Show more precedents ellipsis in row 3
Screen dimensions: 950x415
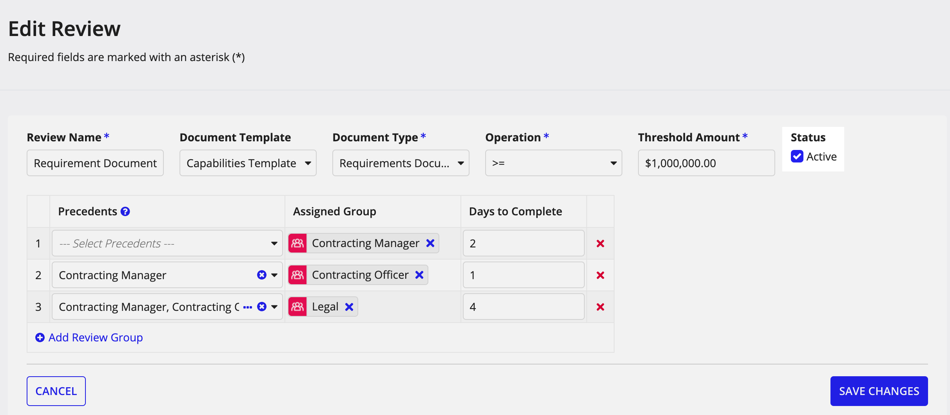pyautogui.click(x=248, y=307)
